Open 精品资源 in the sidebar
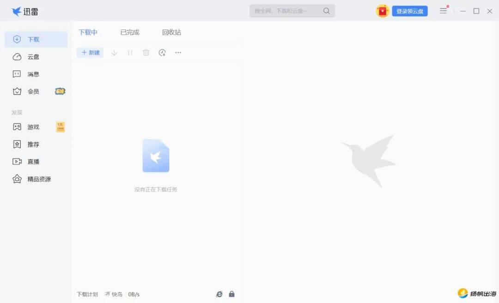The width and height of the screenshot is (499, 303). (39, 179)
